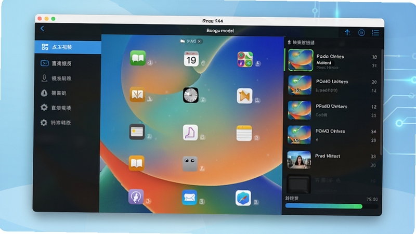The image size is (416, 234).
Task: Select the "Pado Cinfes" list entry
Action: (x=333, y=60)
